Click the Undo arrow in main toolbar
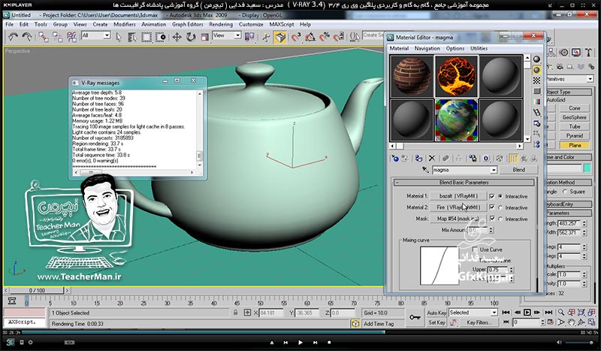 (13, 37)
